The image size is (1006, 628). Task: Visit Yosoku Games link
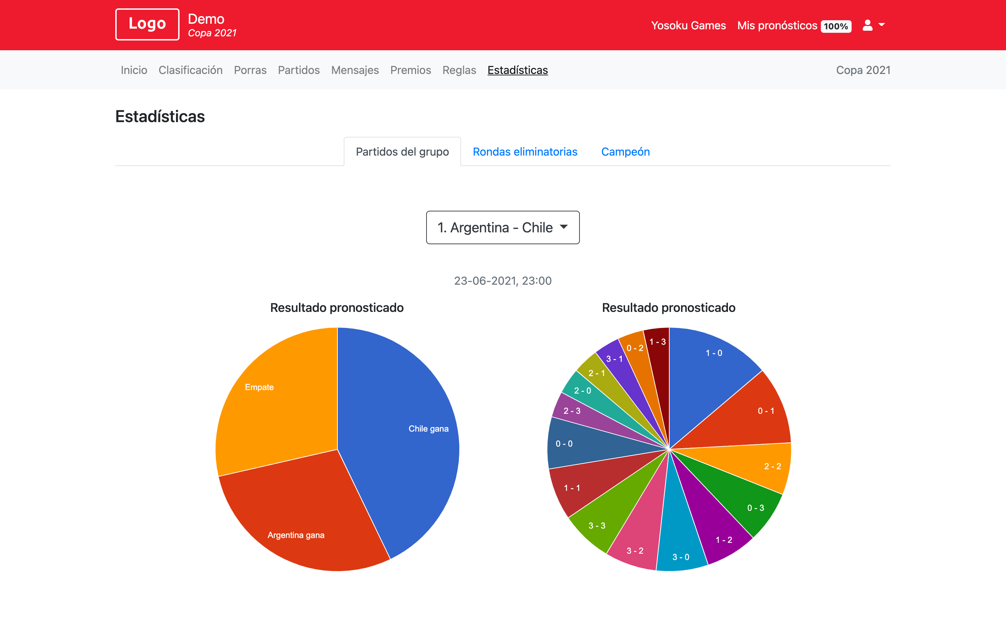[688, 25]
